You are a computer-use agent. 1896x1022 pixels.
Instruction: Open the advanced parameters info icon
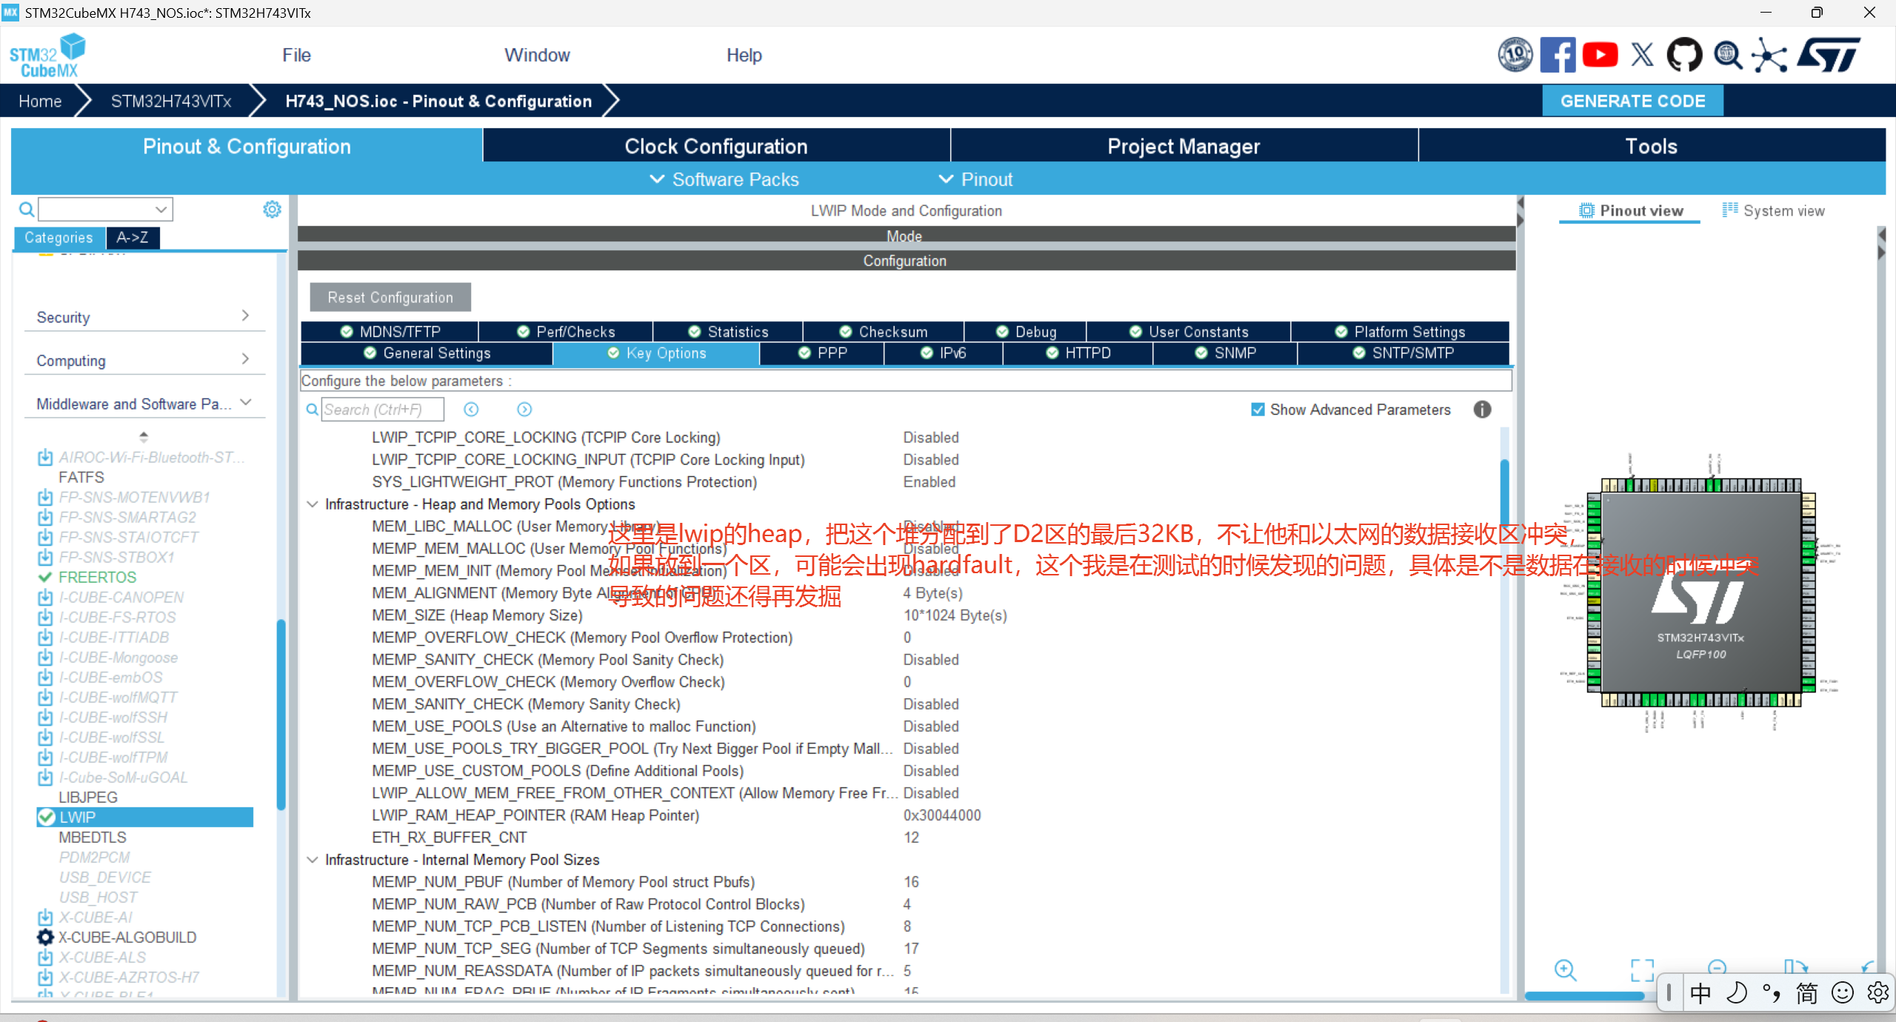[1482, 410]
